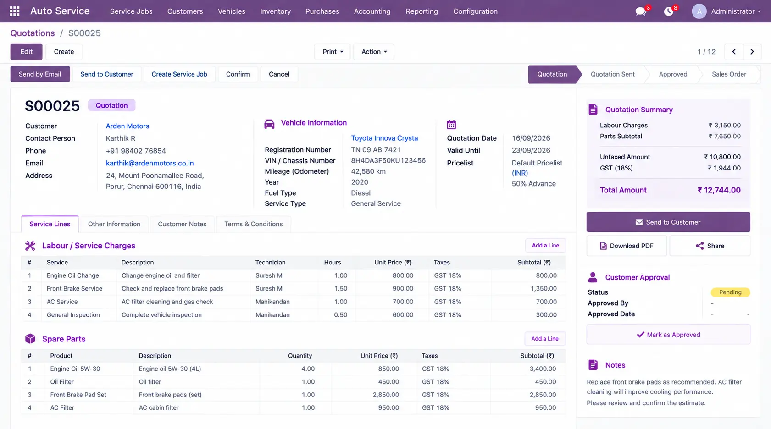The width and height of the screenshot is (771, 429).
Task: Open the Print dropdown
Action: (333, 52)
